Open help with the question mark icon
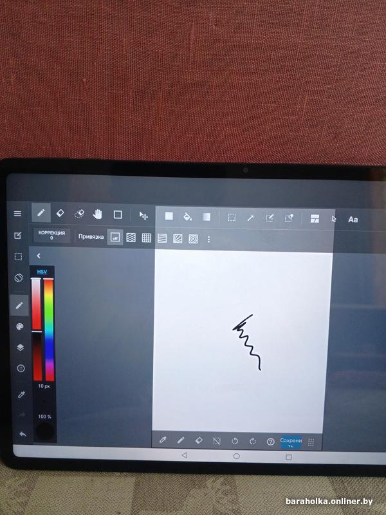386x515 pixels. tap(270, 442)
